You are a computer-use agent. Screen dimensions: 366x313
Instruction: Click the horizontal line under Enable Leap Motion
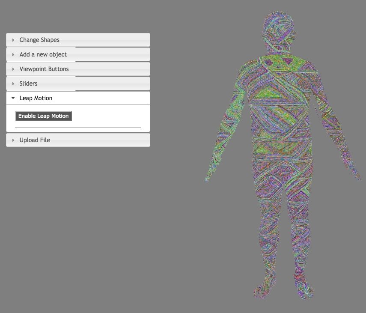(78, 128)
